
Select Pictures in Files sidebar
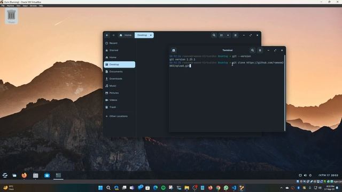coord(120,93)
